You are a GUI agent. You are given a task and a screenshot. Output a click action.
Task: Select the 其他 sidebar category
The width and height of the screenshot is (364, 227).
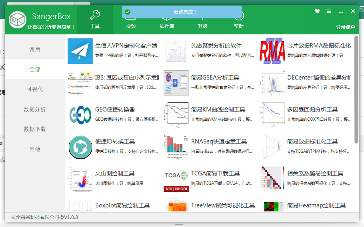click(35, 149)
